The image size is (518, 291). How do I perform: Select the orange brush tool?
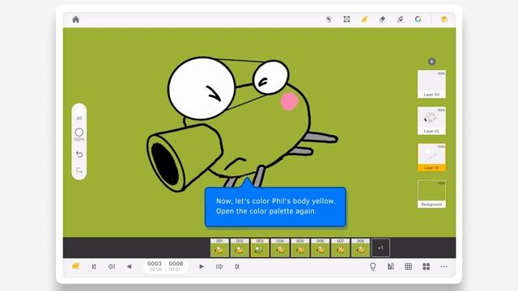pos(364,19)
